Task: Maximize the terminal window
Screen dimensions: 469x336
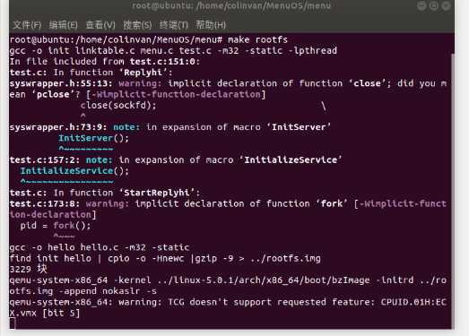Action: point(434,5)
